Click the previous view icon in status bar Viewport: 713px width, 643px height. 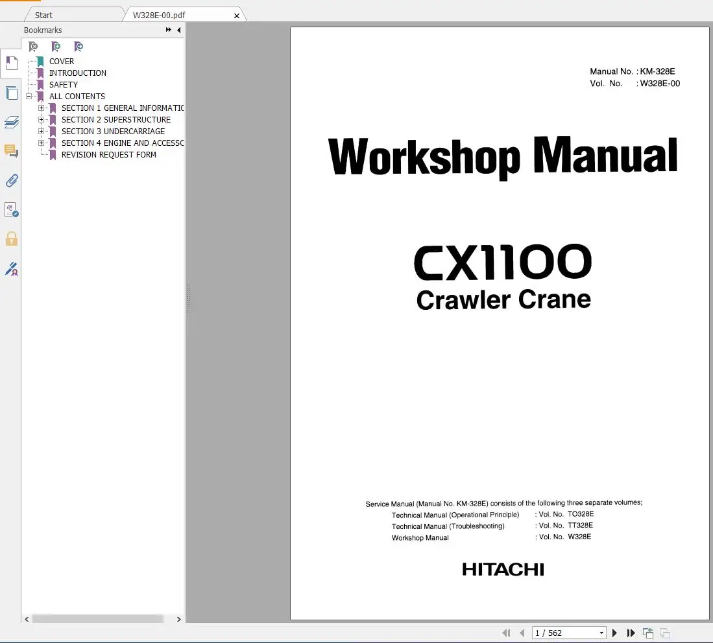tap(648, 633)
